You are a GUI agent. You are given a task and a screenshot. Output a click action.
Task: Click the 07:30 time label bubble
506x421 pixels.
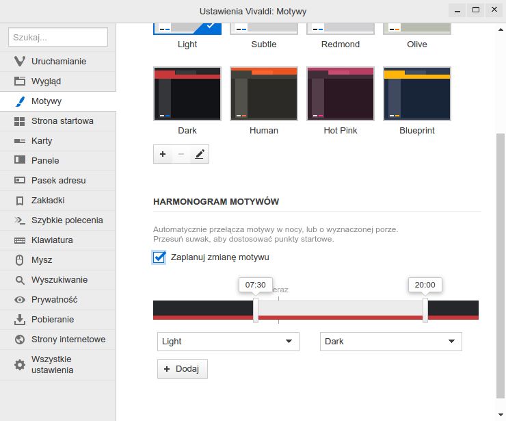[x=256, y=285]
